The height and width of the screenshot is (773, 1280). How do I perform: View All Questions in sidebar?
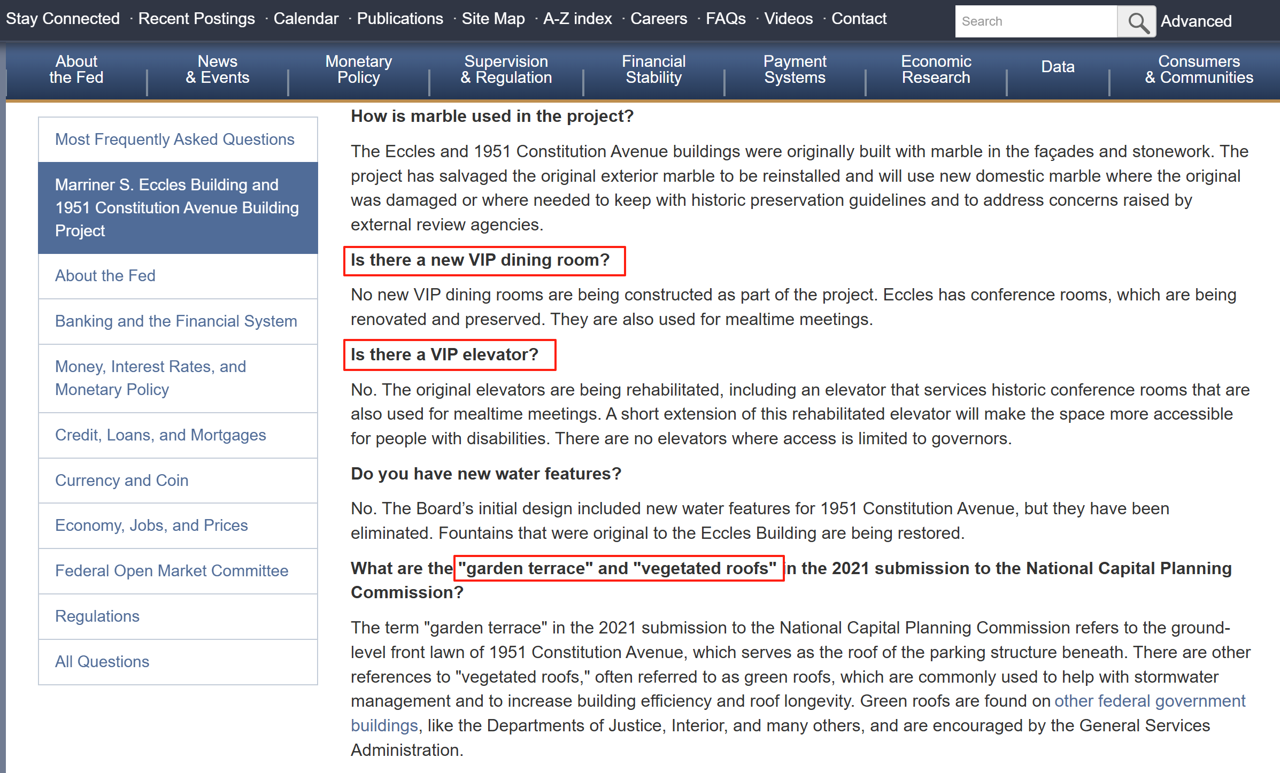[x=102, y=662]
